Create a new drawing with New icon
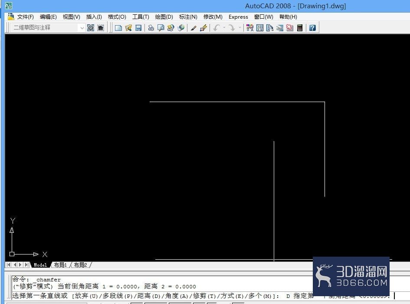Image resolution: width=410 pixels, height=304 pixels. [118, 28]
